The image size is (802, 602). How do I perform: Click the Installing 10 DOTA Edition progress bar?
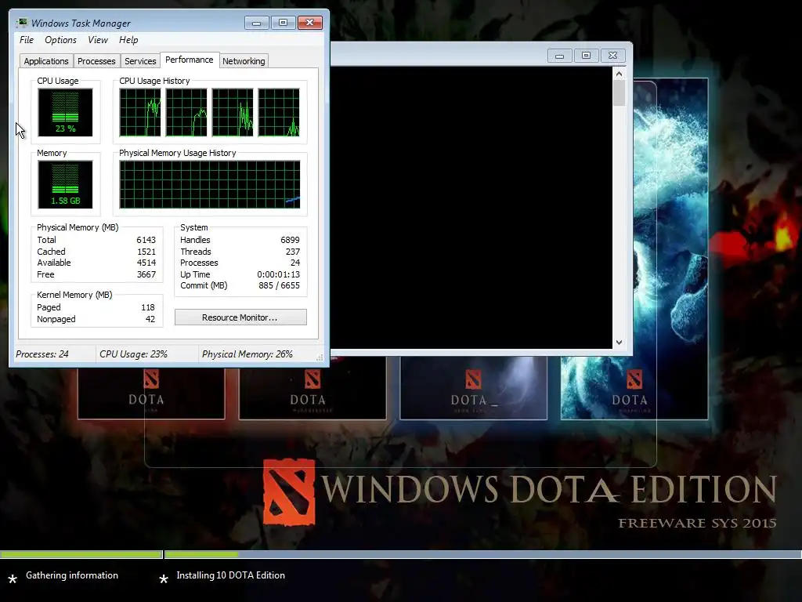(x=482, y=554)
